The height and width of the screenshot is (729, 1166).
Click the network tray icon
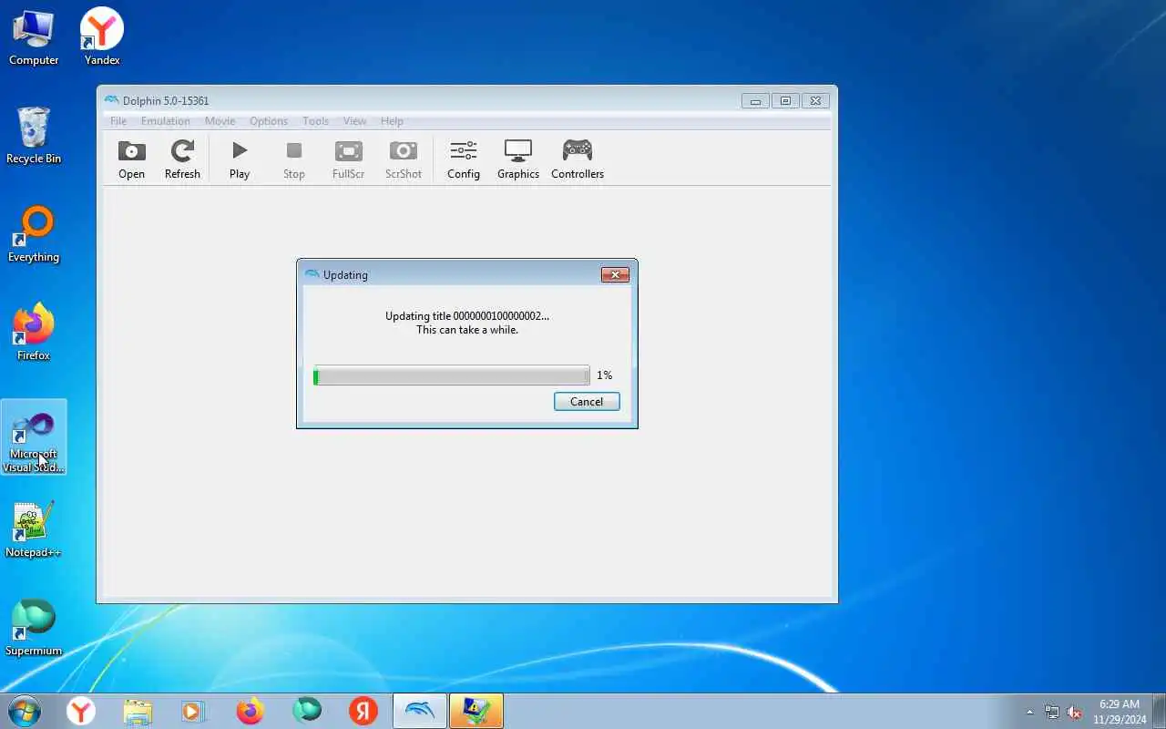tap(1052, 712)
